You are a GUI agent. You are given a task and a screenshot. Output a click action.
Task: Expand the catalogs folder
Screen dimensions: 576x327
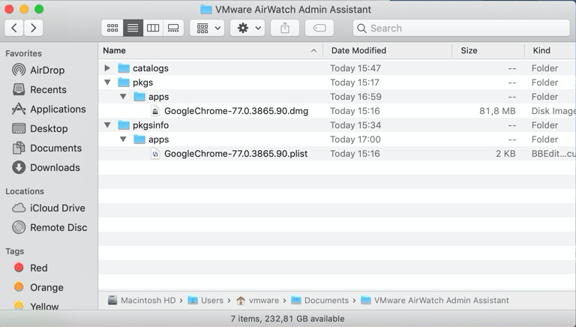(x=107, y=68)
